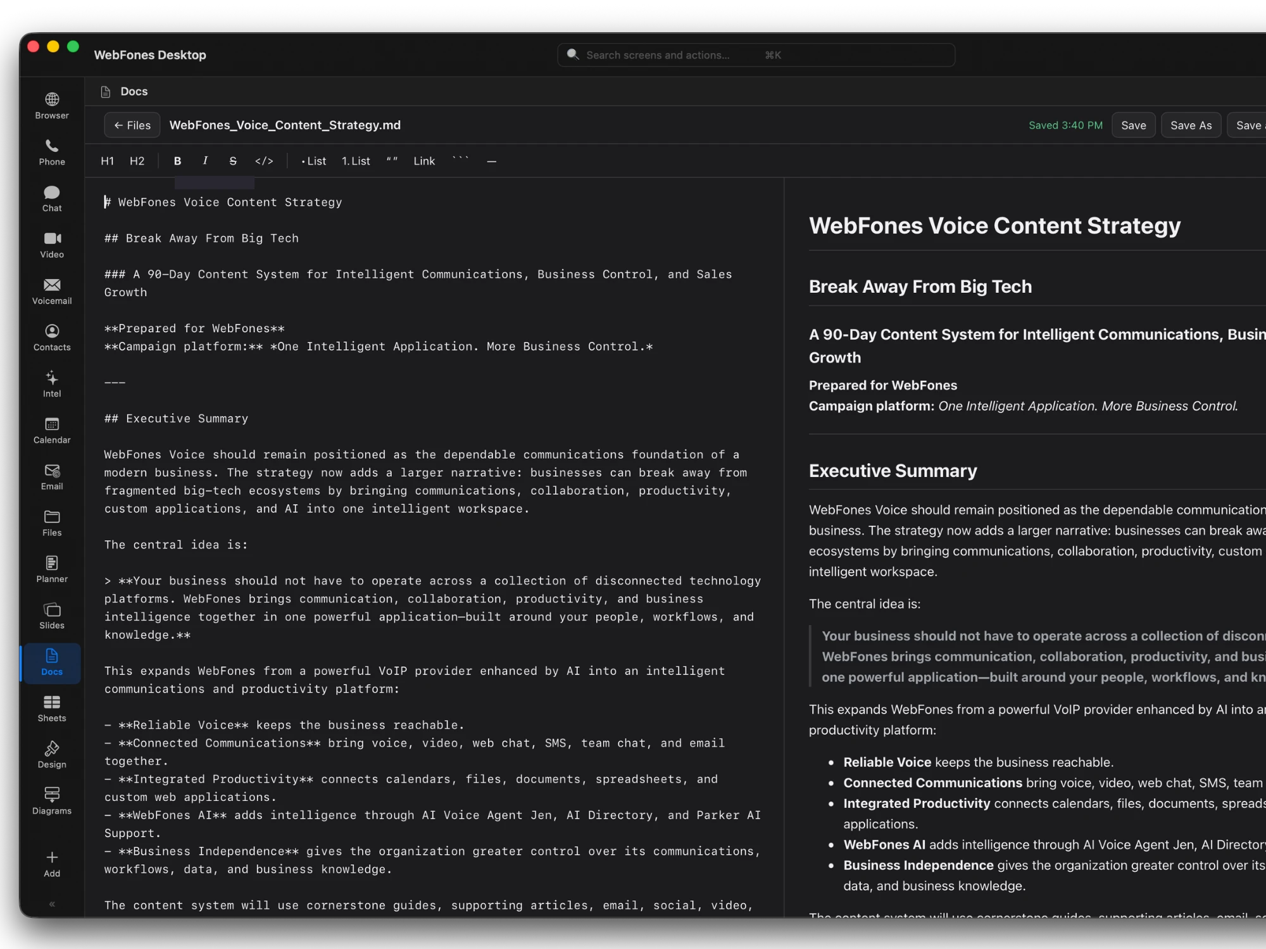Image resolution: width=1266 pixels, height=949 pixels.
Task: Apply H2 heading formatting
Action: (137, 161)
